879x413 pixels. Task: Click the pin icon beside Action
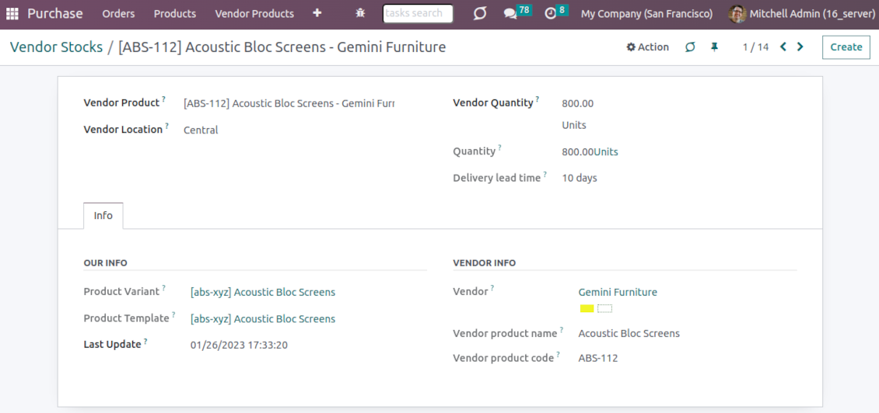tap(714, 47)
